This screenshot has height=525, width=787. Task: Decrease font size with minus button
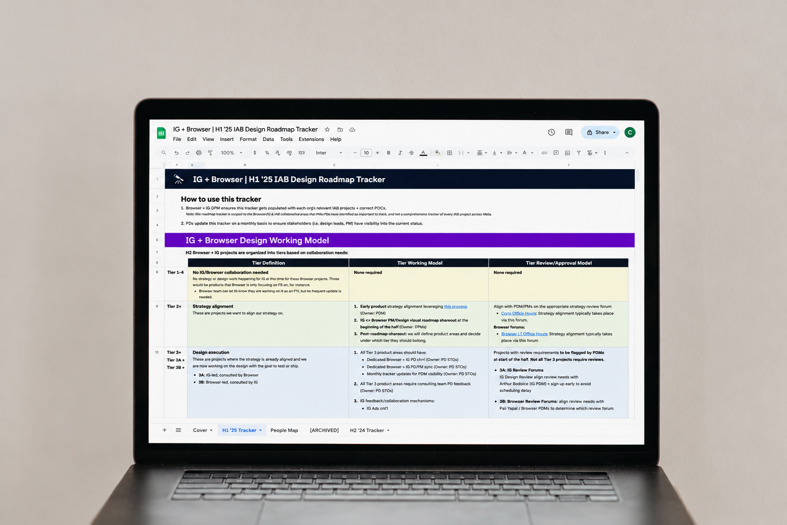pyautogui.click(x=355, y=153)
